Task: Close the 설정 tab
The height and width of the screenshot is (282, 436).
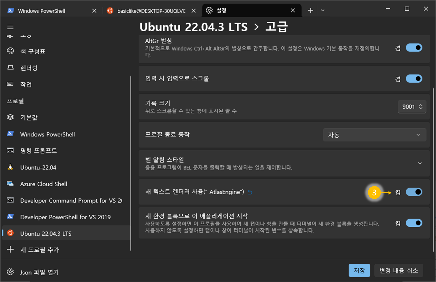Action: click(x=293, y=10)
